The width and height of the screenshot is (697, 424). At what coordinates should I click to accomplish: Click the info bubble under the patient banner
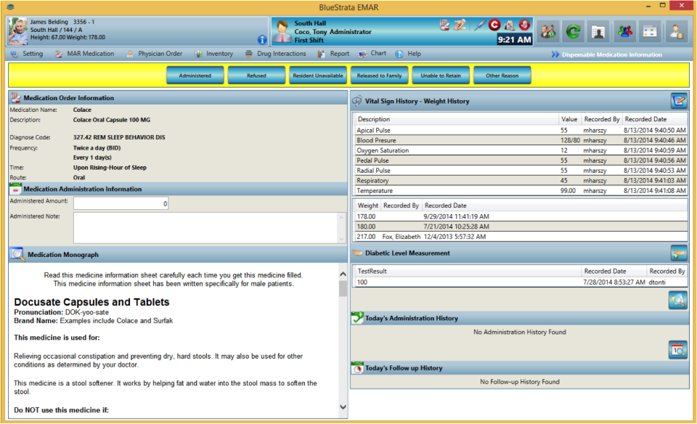point(262,40)
